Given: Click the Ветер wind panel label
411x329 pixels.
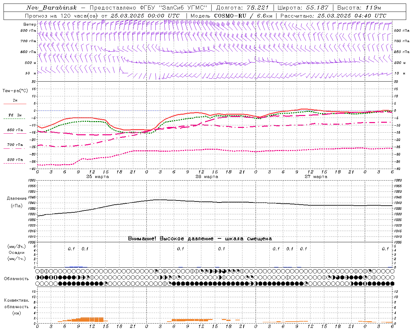Looking at the screenshot, I should click(30, 24).
